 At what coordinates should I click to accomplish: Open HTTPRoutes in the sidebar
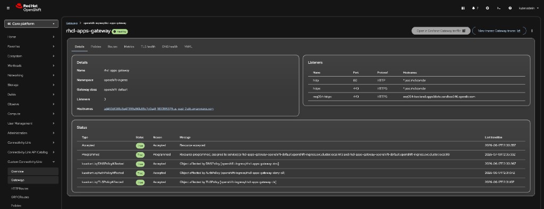(x=33, y=188)
